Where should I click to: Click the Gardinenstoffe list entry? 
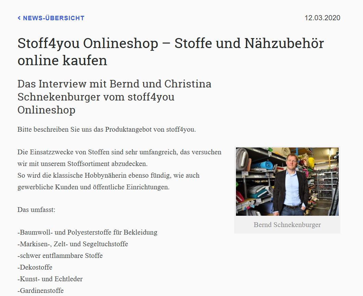coord(40,291)
